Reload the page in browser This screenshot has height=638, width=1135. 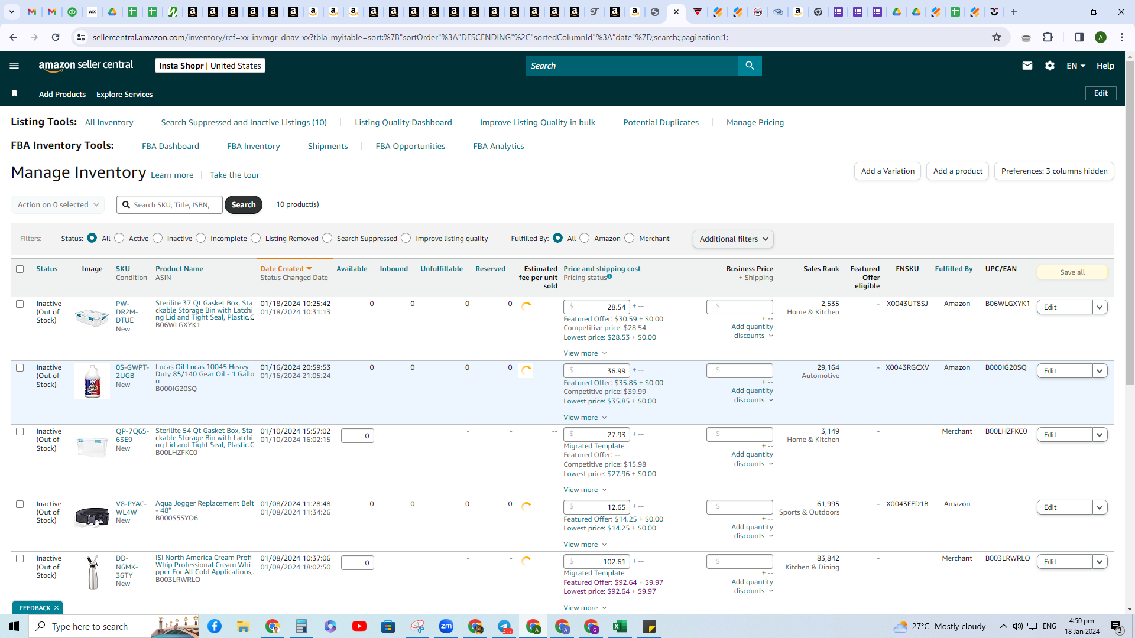56,37
